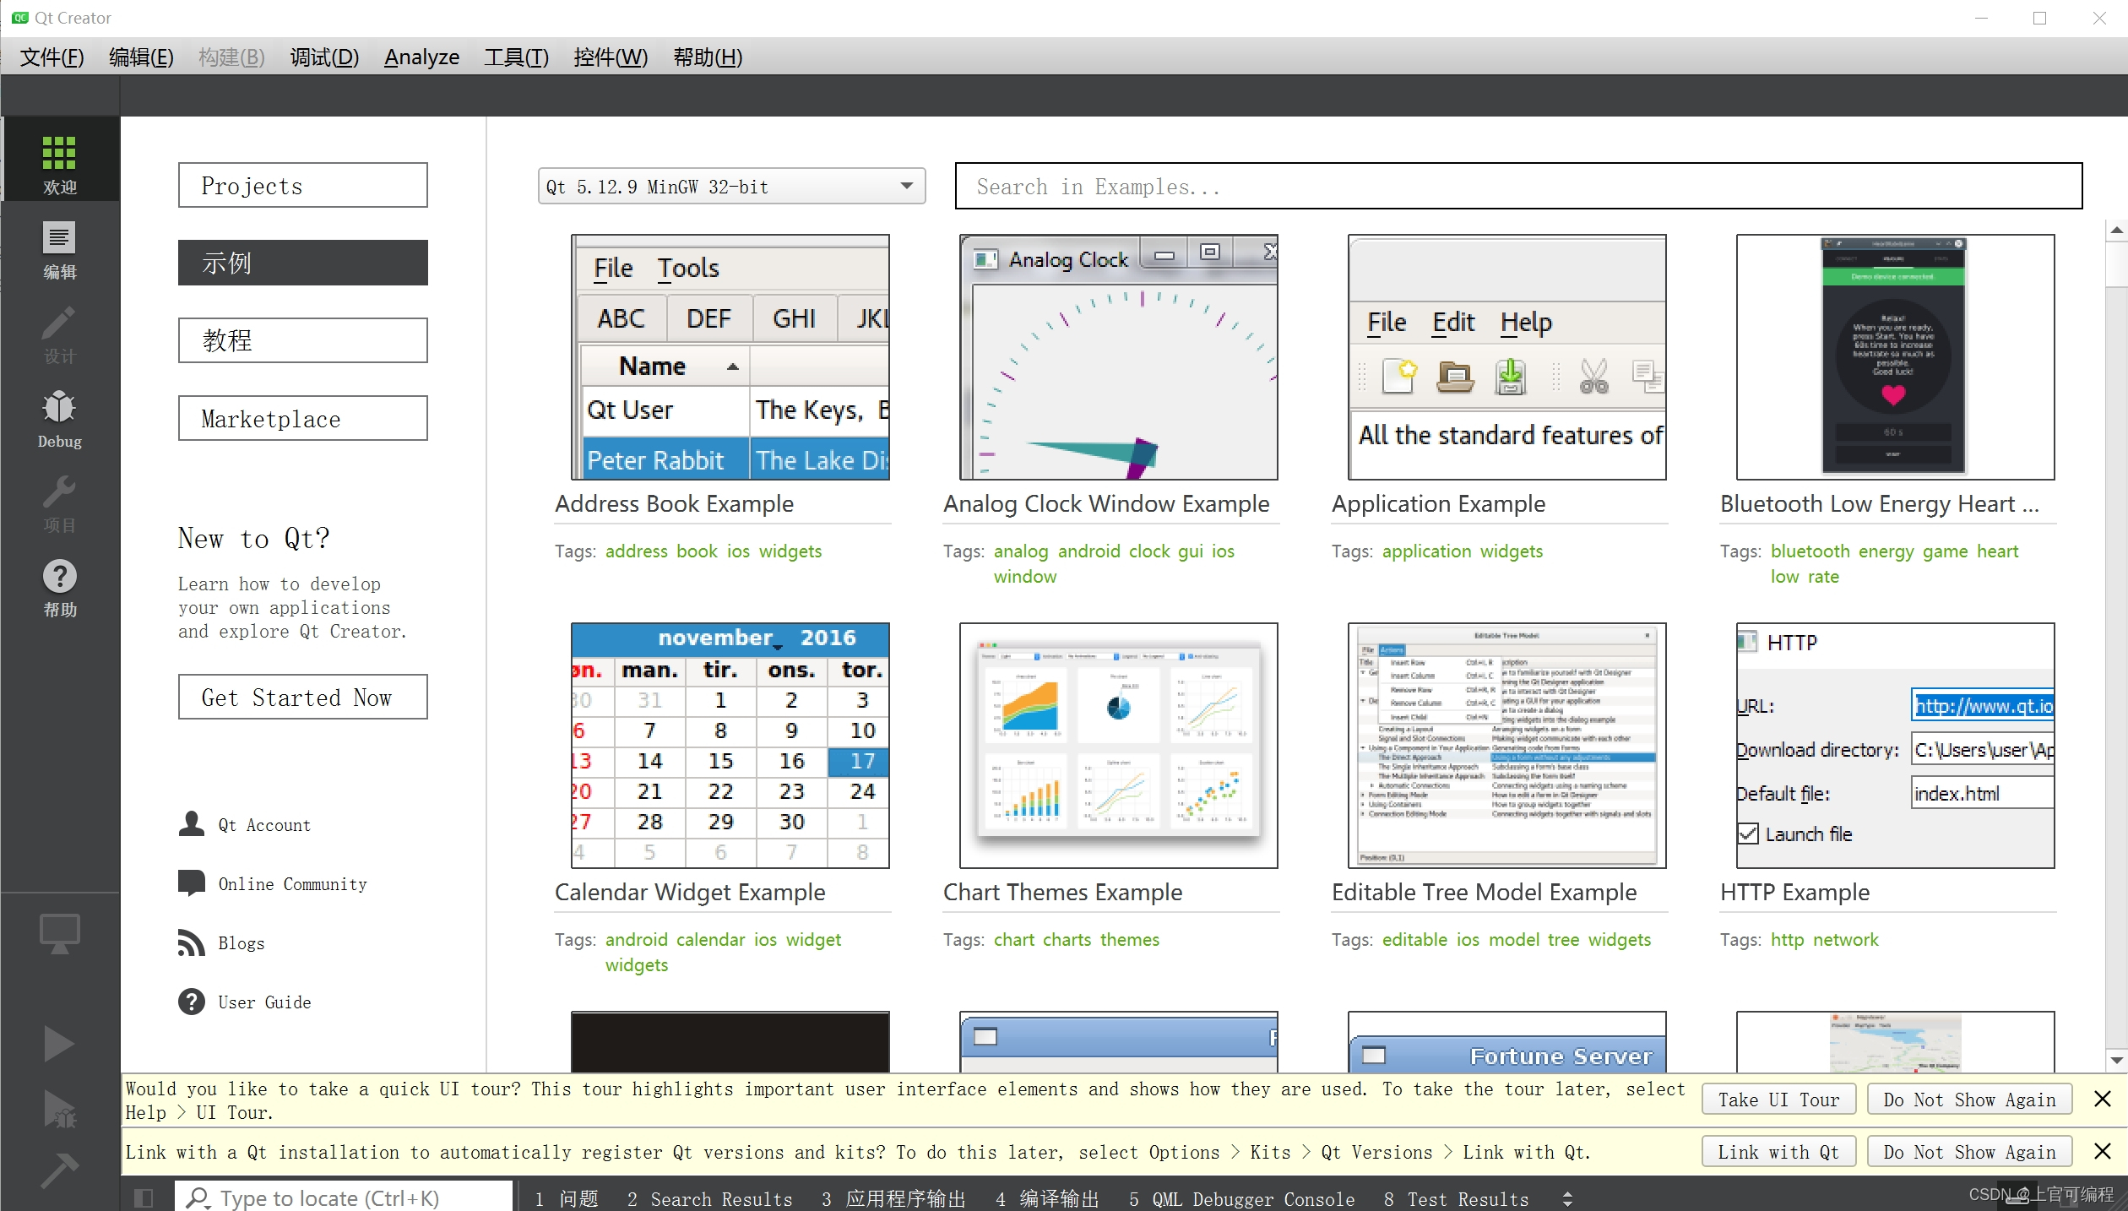The width and height of the screenshot is (2128, 1211).
Task: Click the Projects button
Action: tap(303, 185)
